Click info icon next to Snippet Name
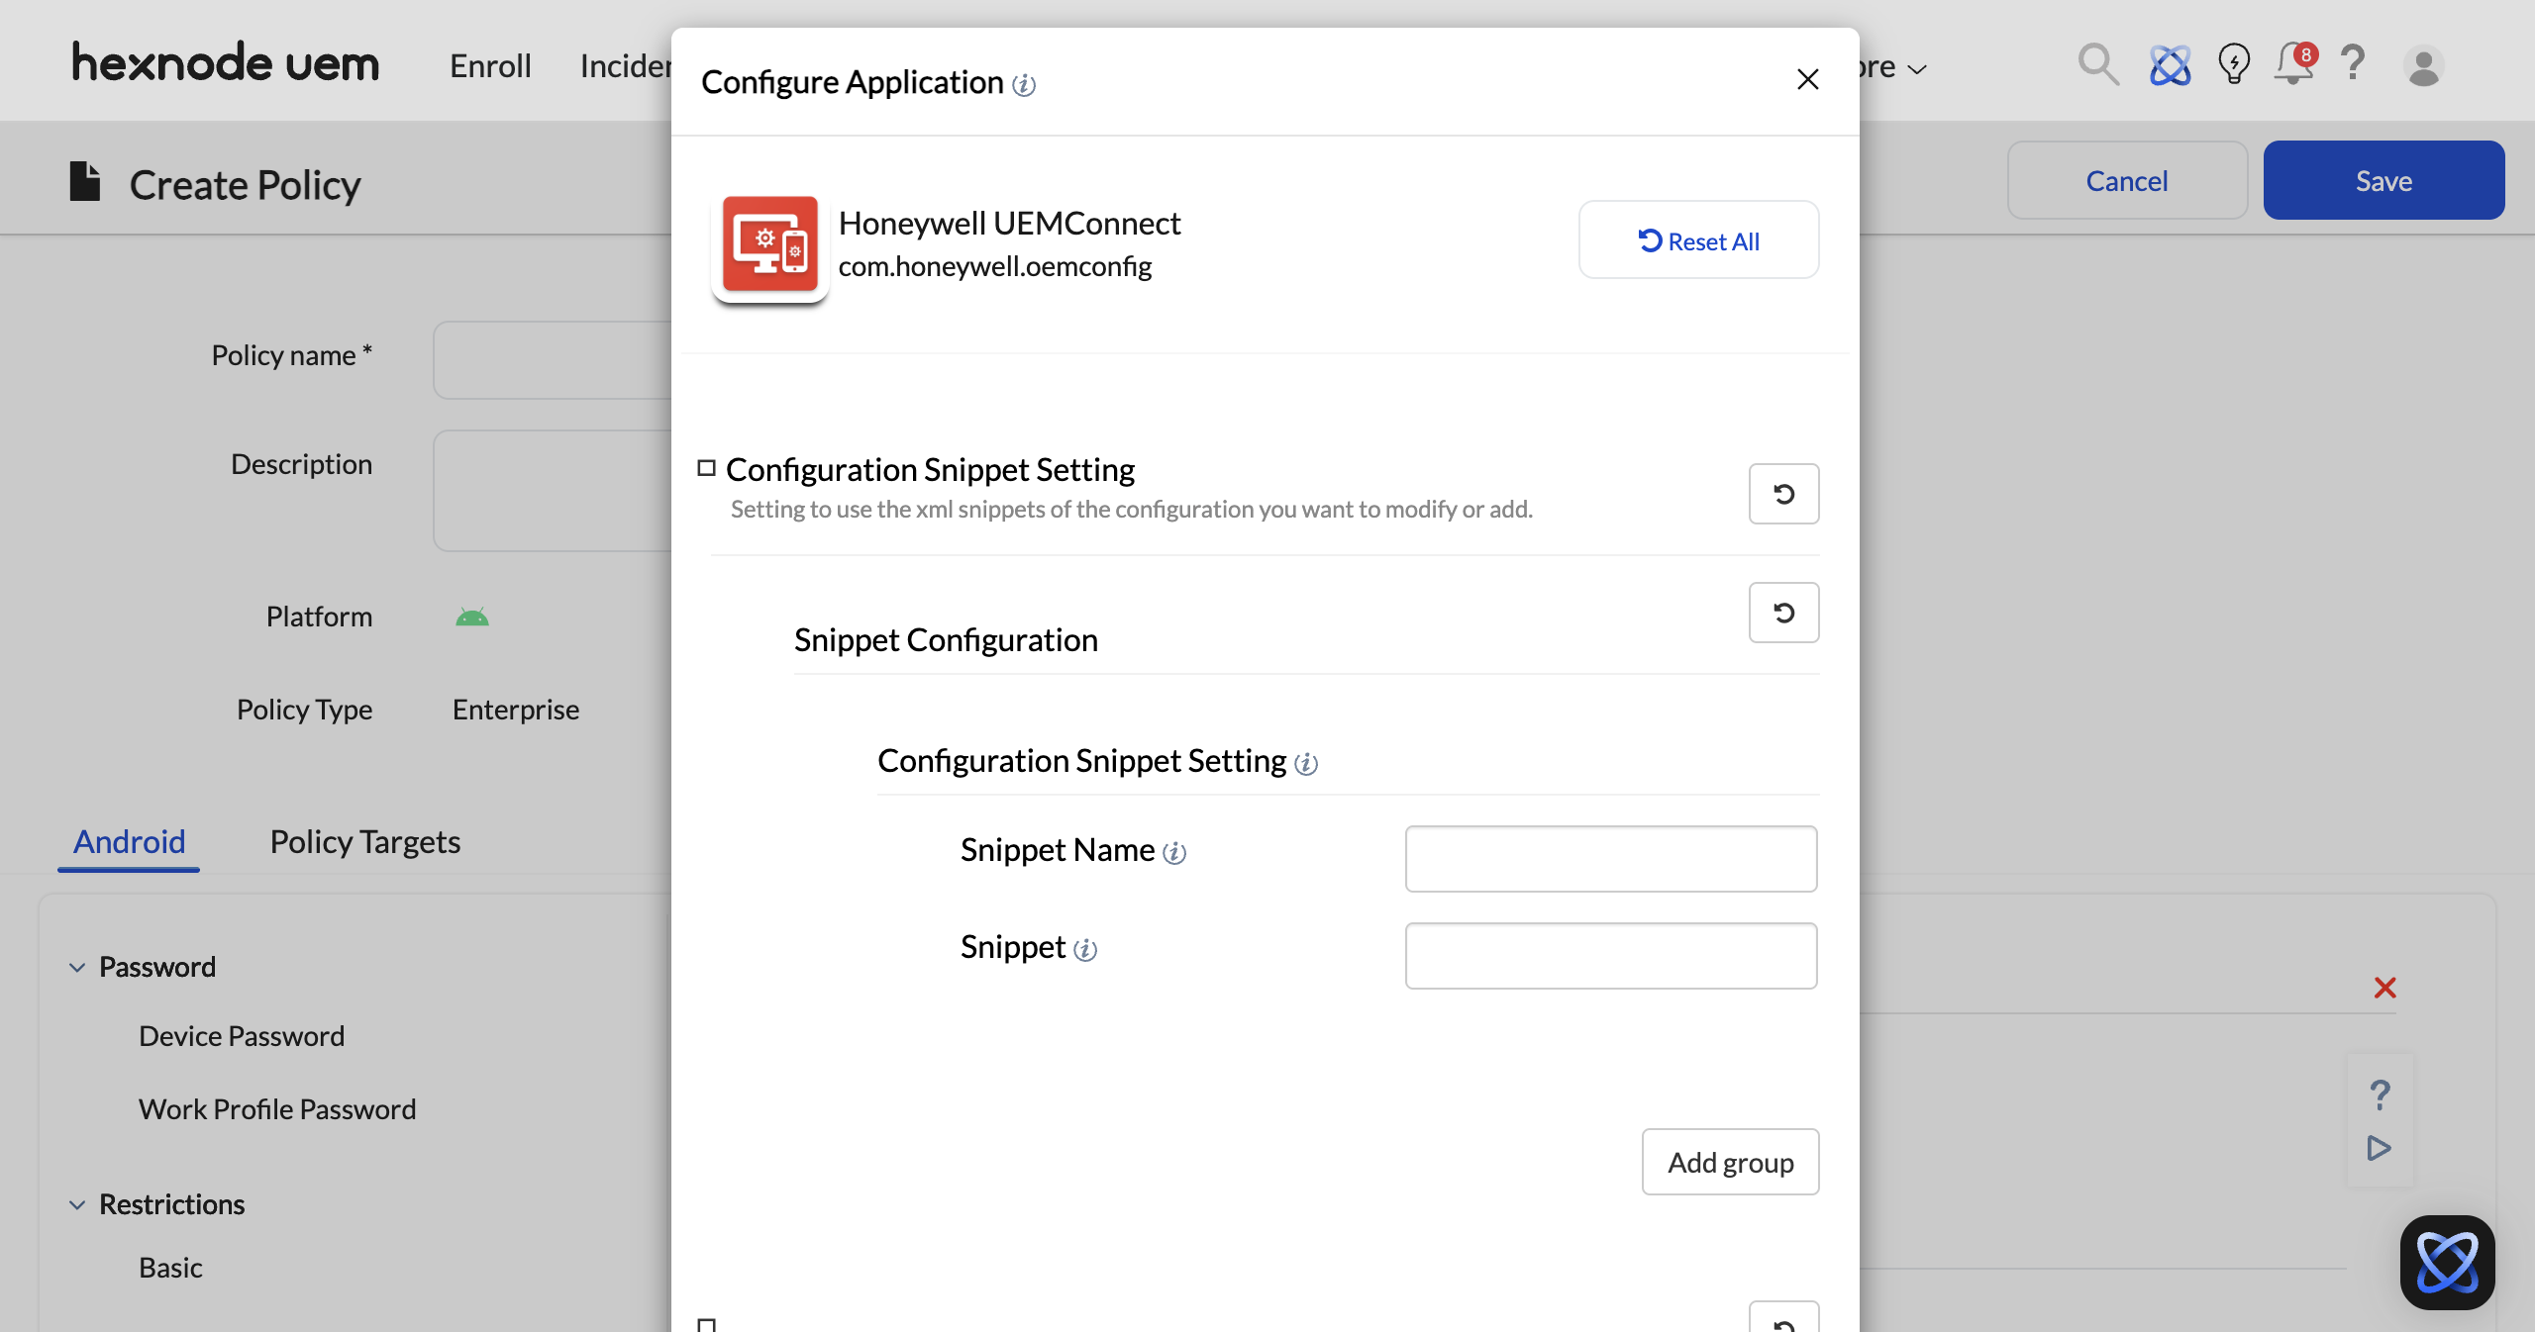The height and width of the screenshot is (1332, 2535). click(x=1174, y=852)
